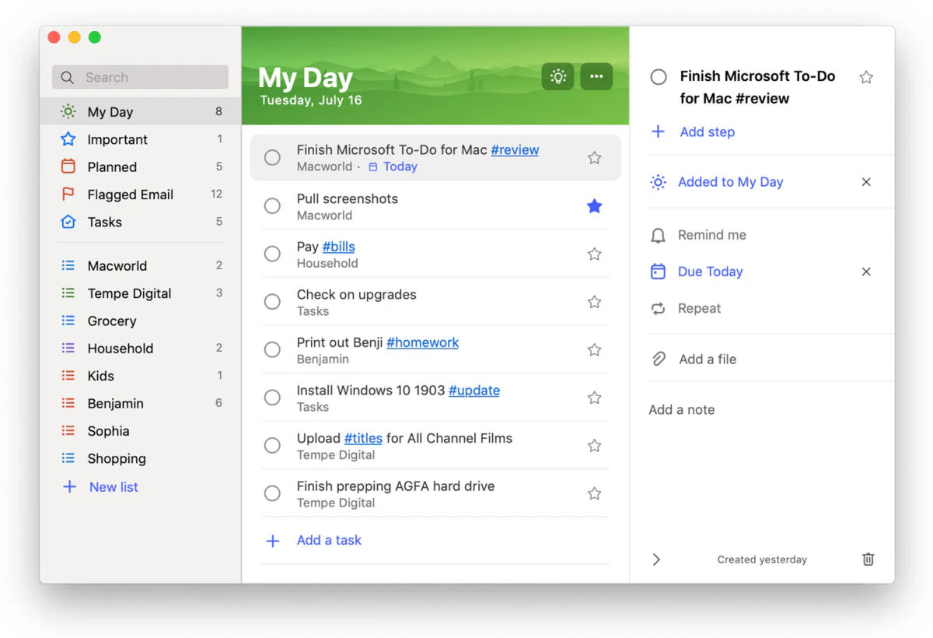Click the plus icon beside Add a task
Image resolution: width=933 pixels, height=638 pixels.
click(x=273, y=541)
